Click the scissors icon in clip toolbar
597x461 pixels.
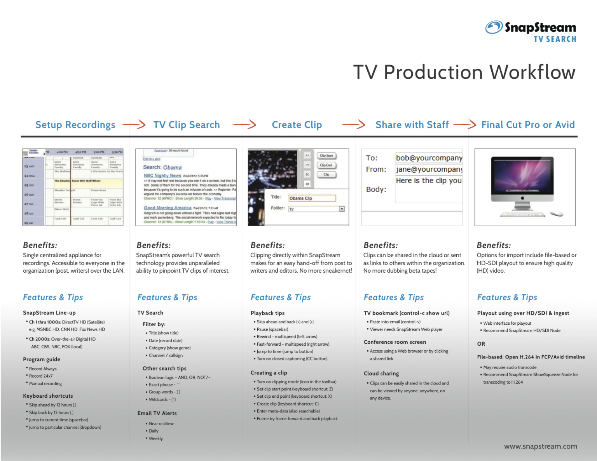pos(307,174)
